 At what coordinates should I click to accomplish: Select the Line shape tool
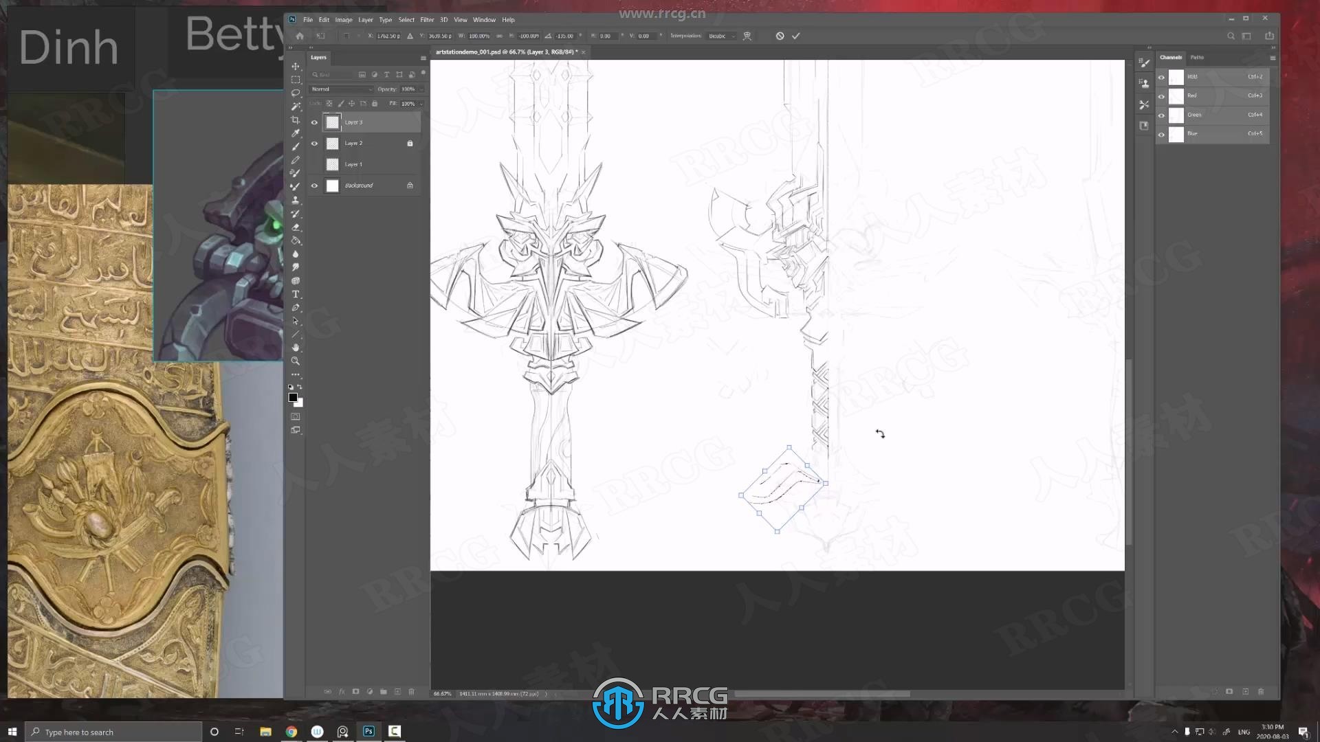coord(296,334)
